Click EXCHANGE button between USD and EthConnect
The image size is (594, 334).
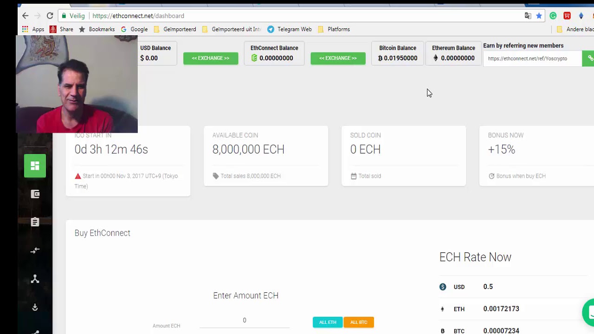coord(211,58)
